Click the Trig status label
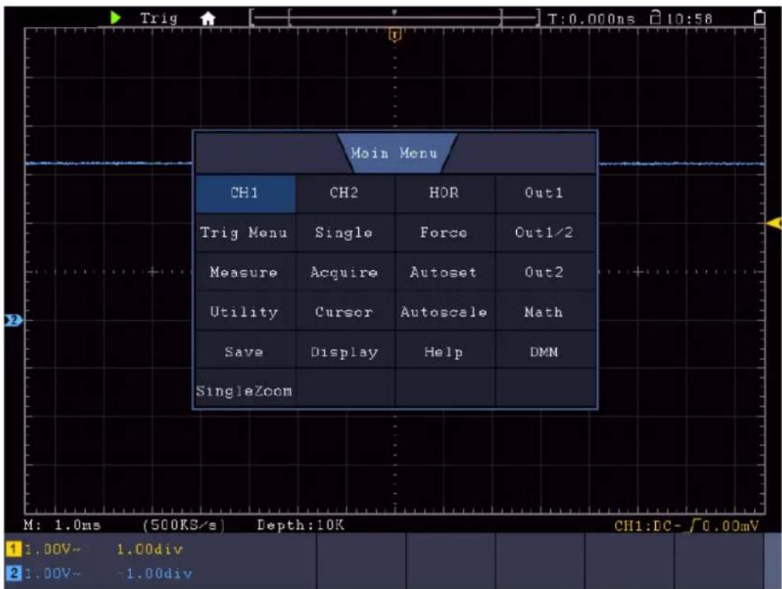Viewport: 782px width, 589px height. point(159,19)
